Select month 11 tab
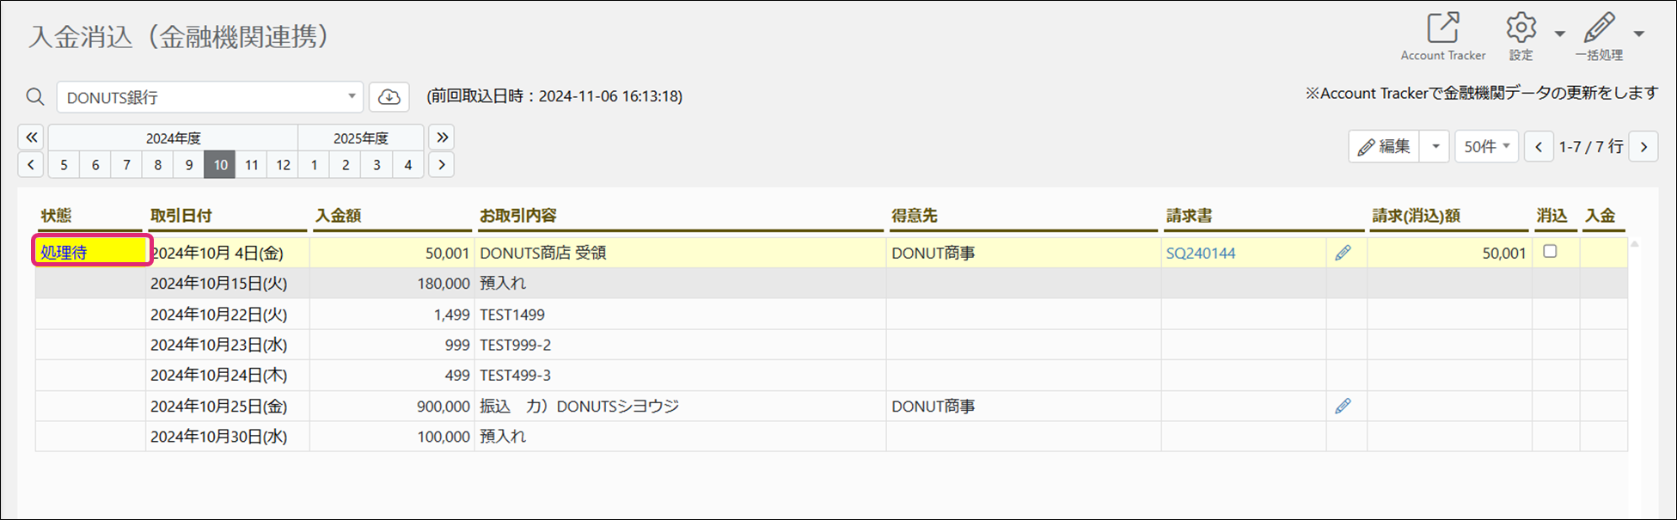The width and height of the screenshot is (1677, 520). (252, 165)
